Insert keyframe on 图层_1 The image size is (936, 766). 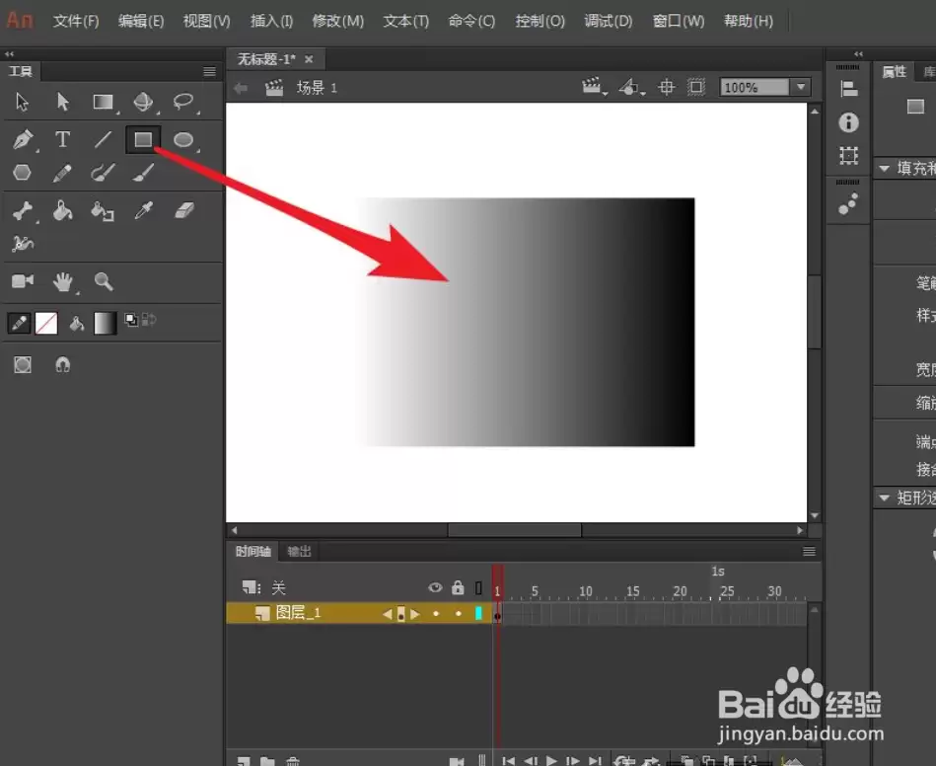401,614
